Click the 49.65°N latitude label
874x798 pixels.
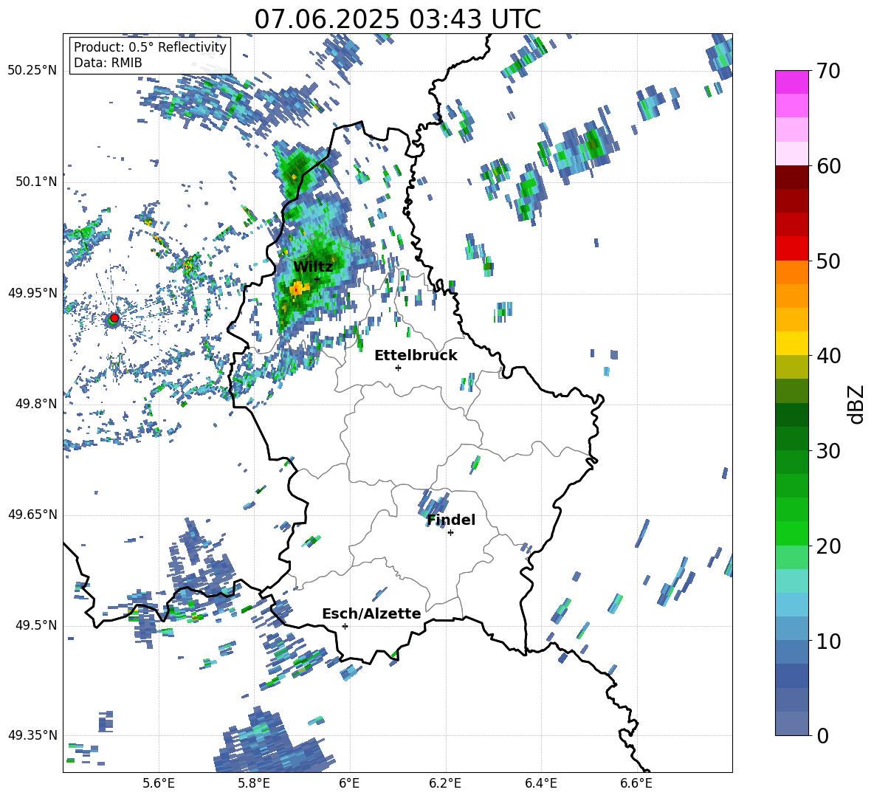[32, 514]
